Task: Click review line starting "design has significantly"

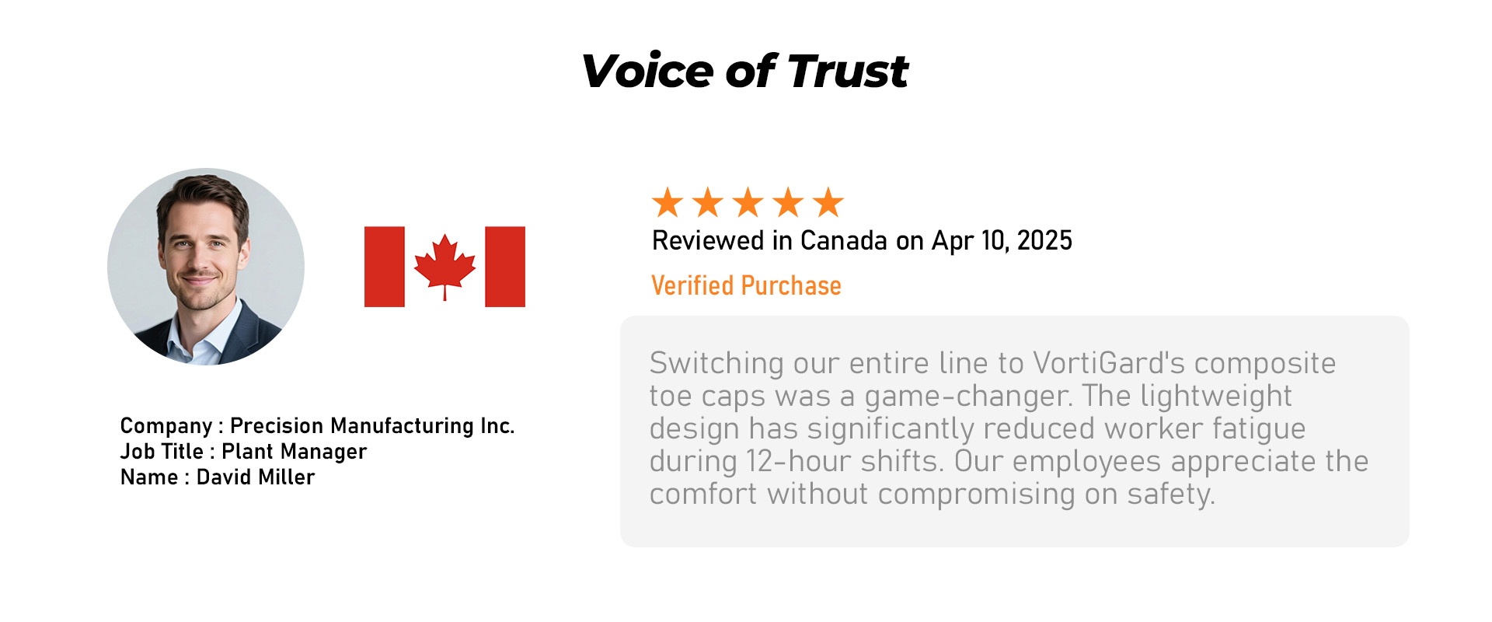Action: click(x=978, y=428)
